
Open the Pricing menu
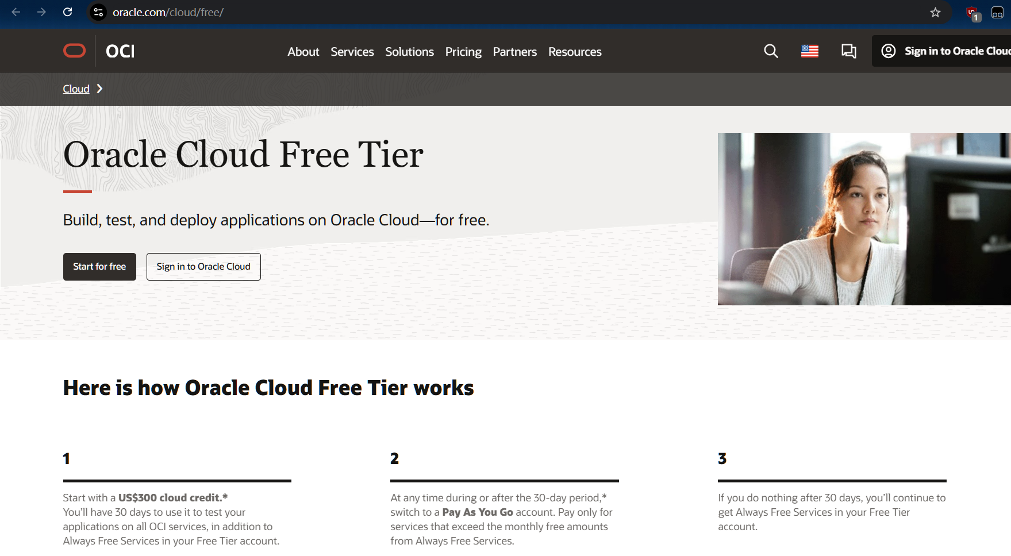[463, 52]
